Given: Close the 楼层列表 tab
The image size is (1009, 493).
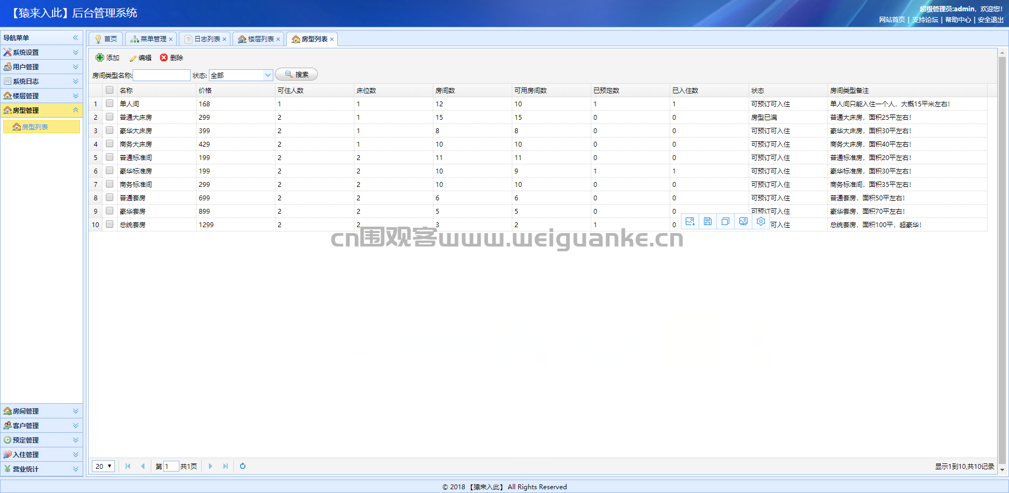Looking at the screenshot, I should (x=278, y=39).
